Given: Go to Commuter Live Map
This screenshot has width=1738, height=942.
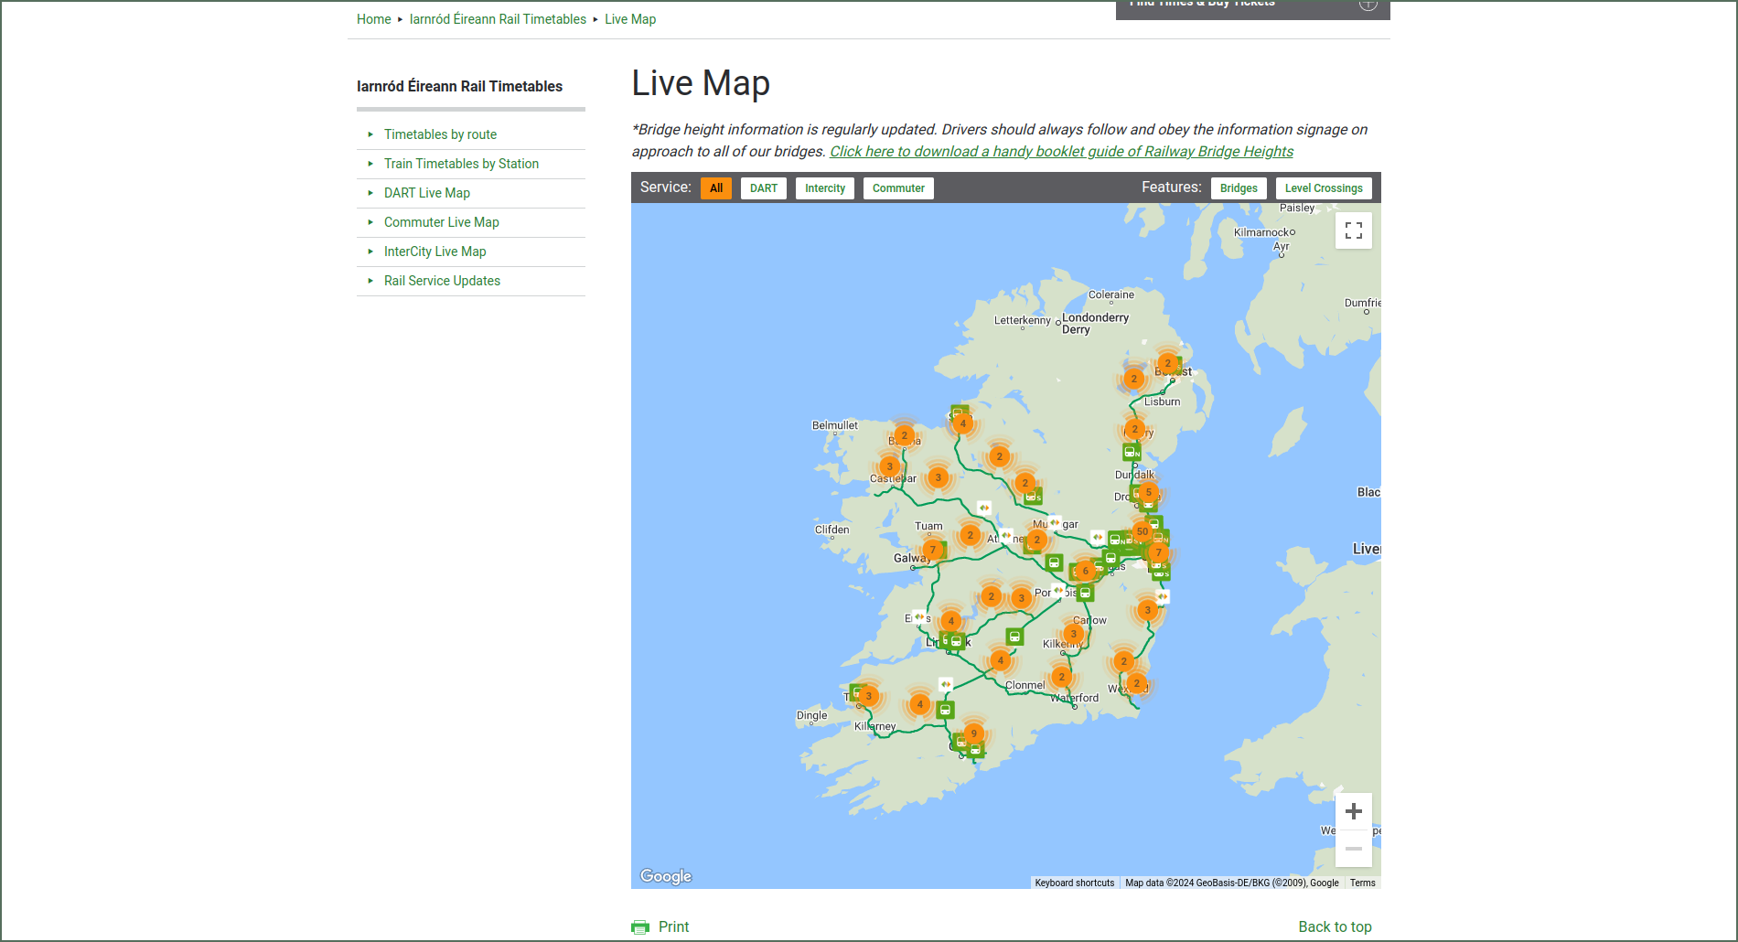Looking at the screenshot, I should pyautogui.click(x=442, y=222).
